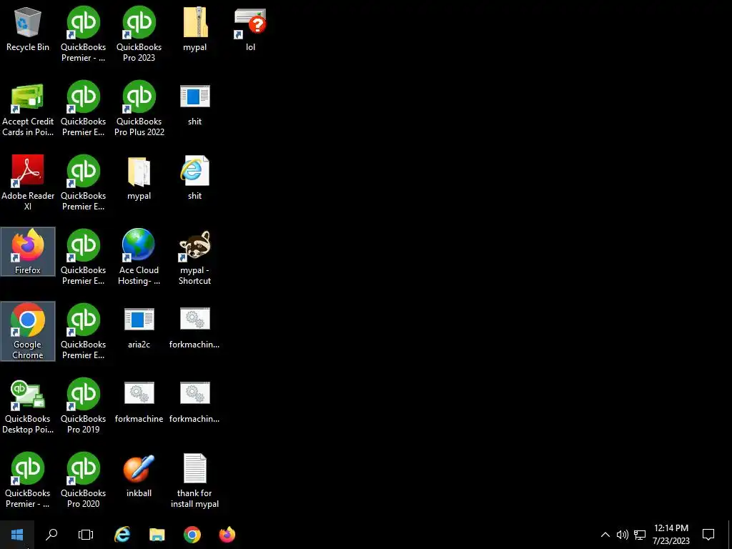The width and height of the screenshot is (732, 549).
Task: Open Task View from the taskbar
Action: 86,535
